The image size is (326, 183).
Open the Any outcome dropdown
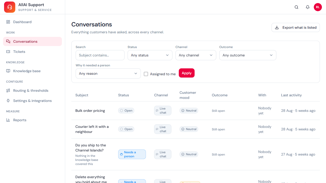pos(248,55)
